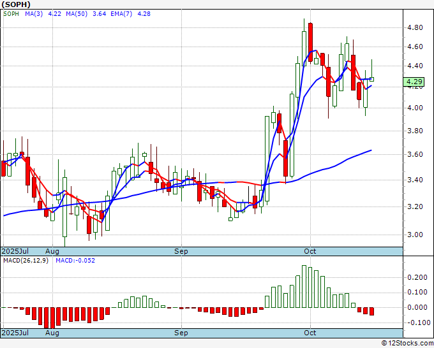
Task: Click the -0.100 MACD axis label
Action: [417, 323]
